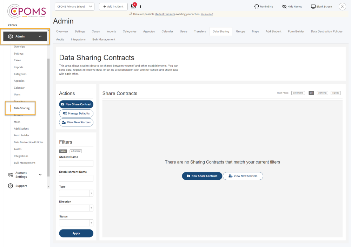Switch to the Form Builder tab
Screen dimensions: 351x247
coord(296,32)
